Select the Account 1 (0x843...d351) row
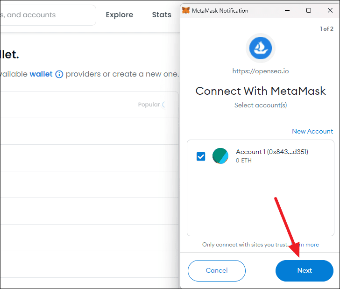 click(261, 156)
